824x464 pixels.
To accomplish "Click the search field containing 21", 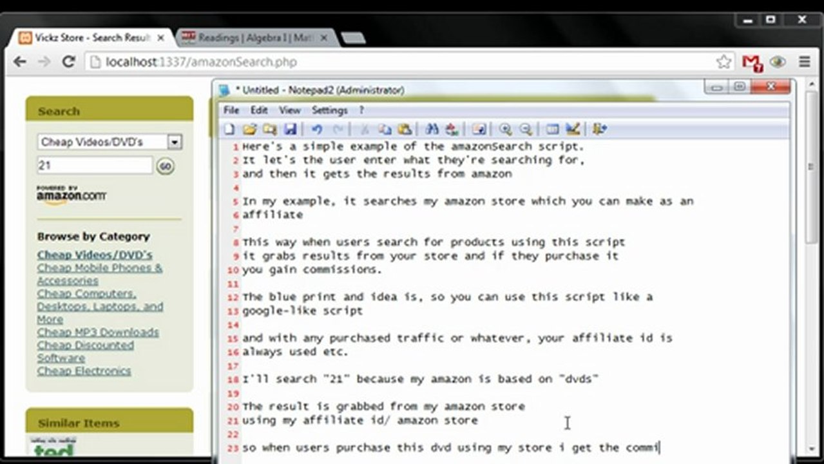I will (95, 166).
